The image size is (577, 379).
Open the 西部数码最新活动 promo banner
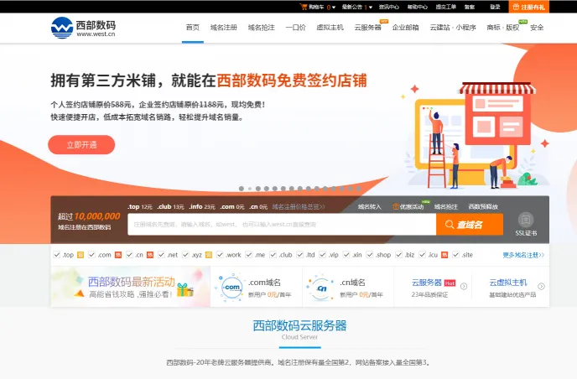(x=131, y=287)
